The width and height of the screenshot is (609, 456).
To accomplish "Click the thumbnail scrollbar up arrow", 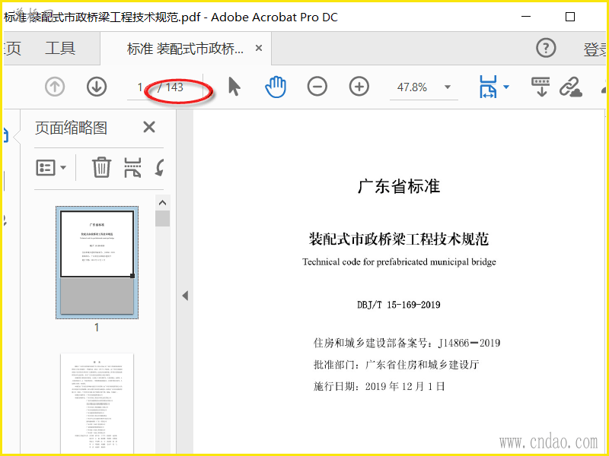I will coord(162,202).
